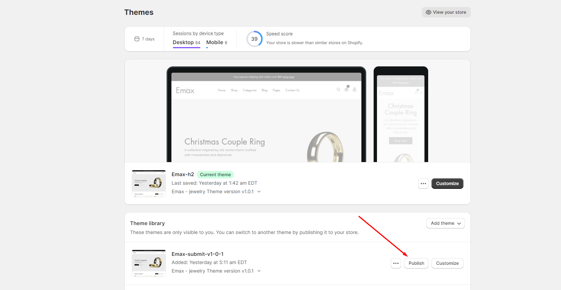The image size is (561, 290).
Task: Expand Emax-submit-v1-0-1 theme version chevron
Action: pyautogui.click(x=259, y=271)
